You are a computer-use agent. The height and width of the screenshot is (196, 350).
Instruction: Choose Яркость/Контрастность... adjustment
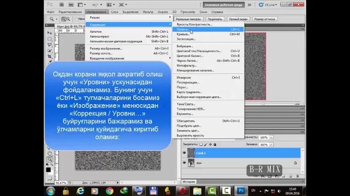pyautogui.click(x=208, y=24)
